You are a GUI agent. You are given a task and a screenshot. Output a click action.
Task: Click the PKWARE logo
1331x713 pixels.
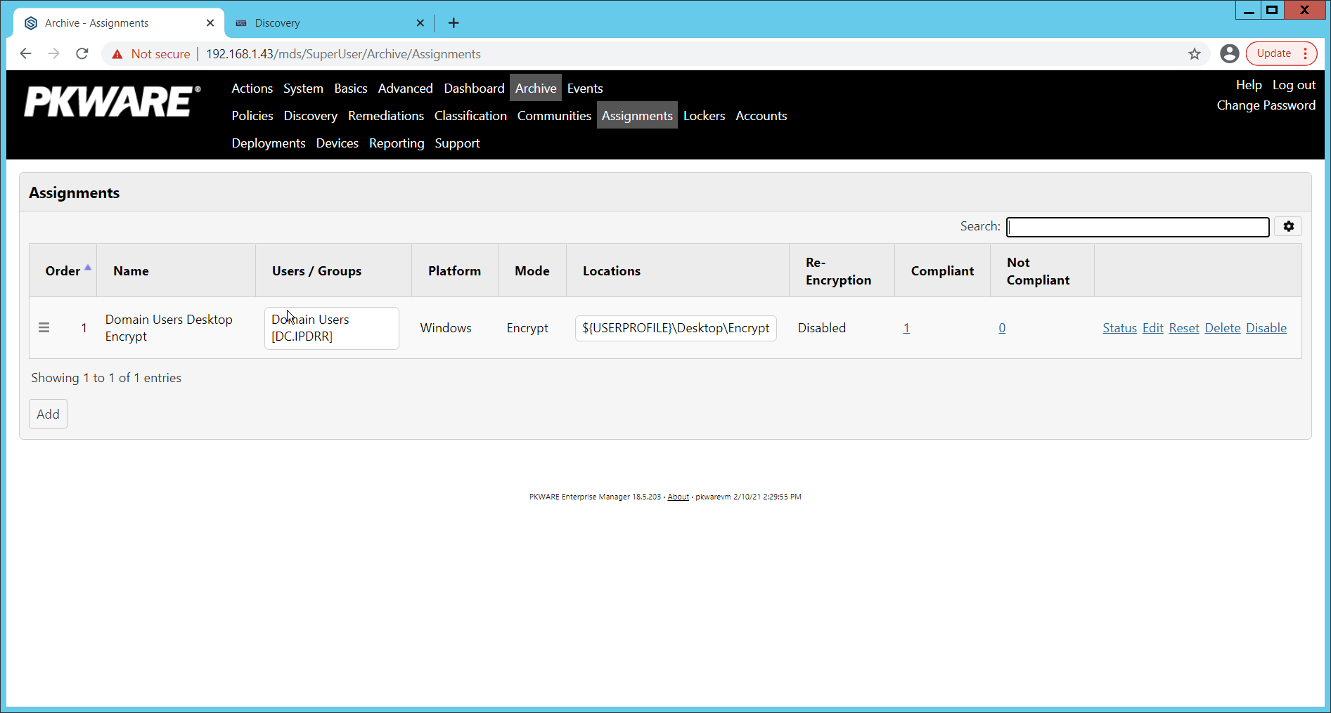(x=112, y=102)
